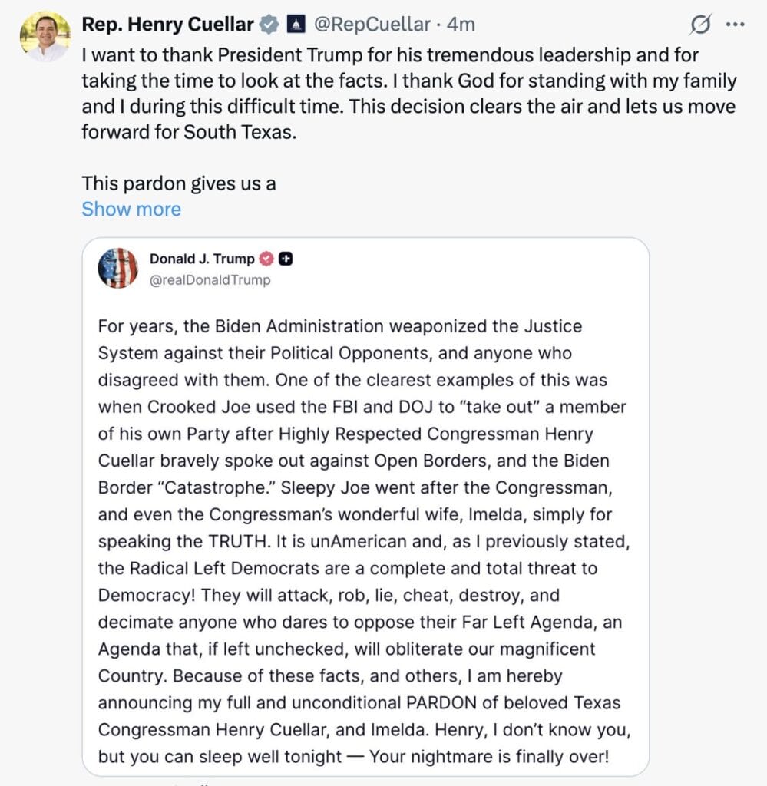Expand the full post via Show more
Screen dimensions: 767x786
click(x=131, y=209)
